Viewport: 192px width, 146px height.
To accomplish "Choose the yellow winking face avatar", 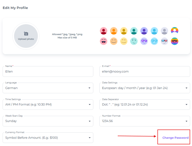I will coord(124,41).
